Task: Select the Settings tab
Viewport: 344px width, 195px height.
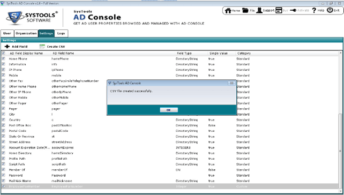Action: pyautogui.click(x=46, y=33)
